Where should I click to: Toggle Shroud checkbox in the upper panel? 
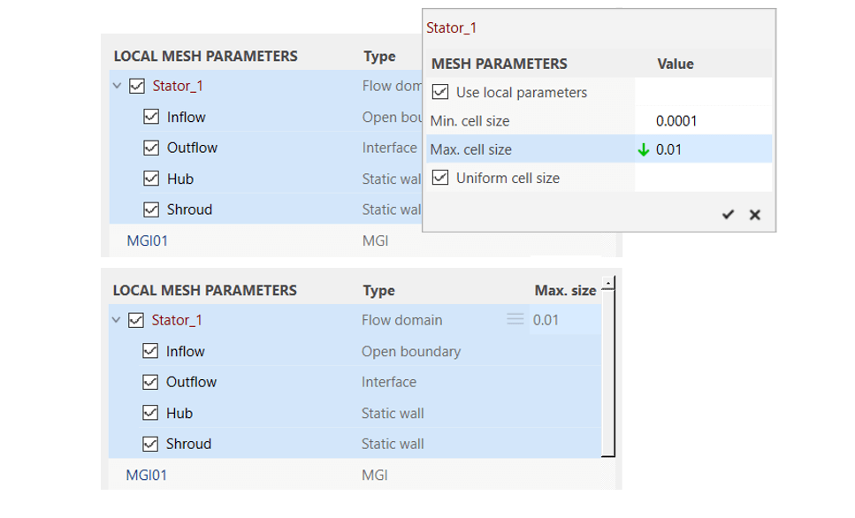[151, 209]
